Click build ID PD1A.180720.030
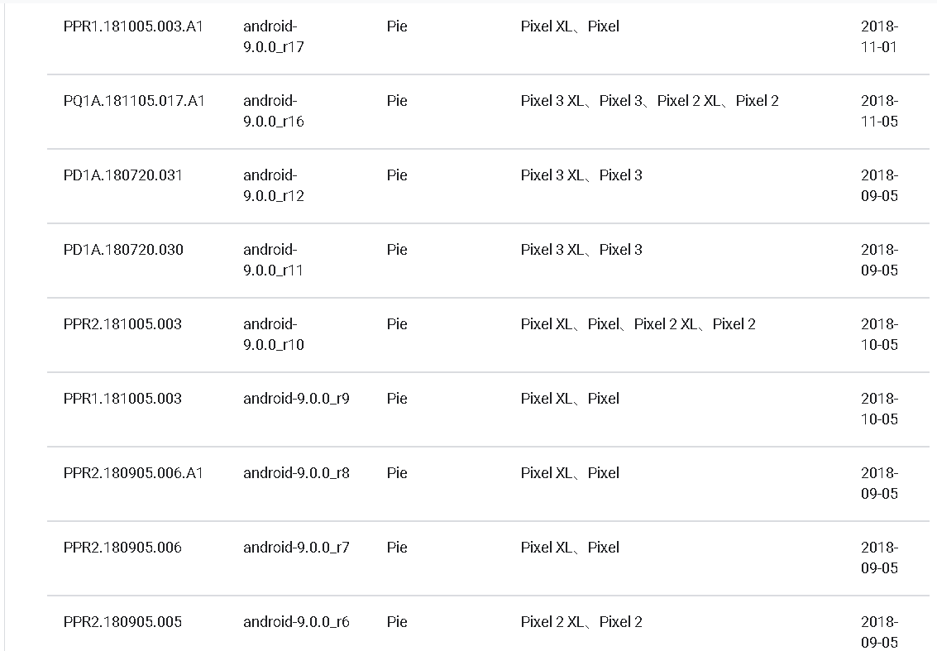This screenshot has width=937, height=651. pos(123,250)
